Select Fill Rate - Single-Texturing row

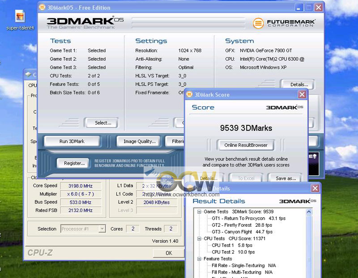click(x=243, y=266)
